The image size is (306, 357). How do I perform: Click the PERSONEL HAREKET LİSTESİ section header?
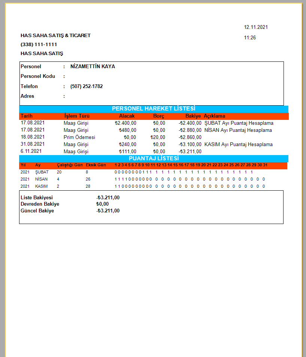click(x=154, y=109)
